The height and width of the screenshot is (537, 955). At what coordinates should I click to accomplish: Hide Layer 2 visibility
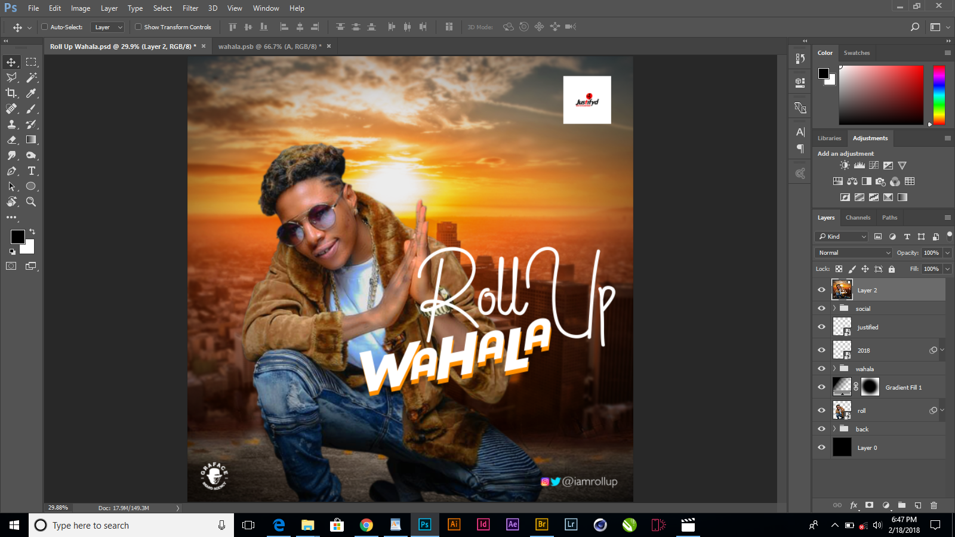click(821, 290)
